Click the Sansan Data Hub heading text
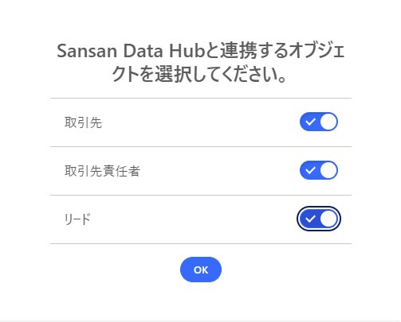401x322 pixels. 201,63
